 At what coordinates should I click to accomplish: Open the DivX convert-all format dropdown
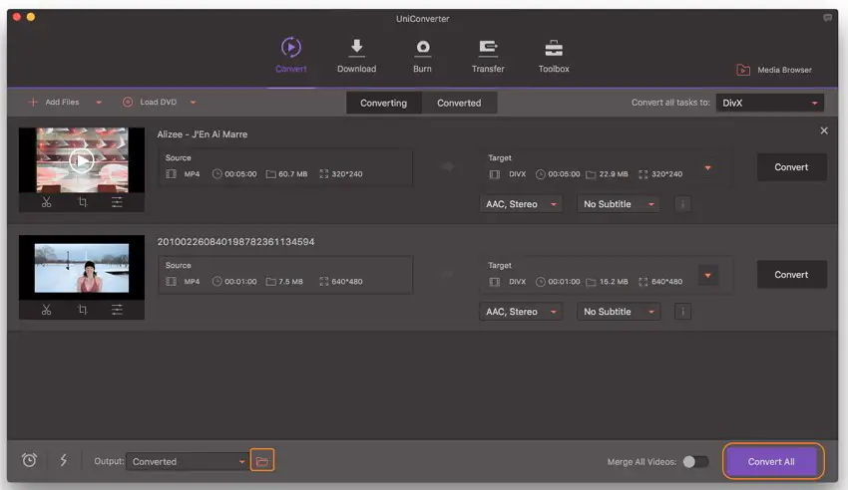769,103
